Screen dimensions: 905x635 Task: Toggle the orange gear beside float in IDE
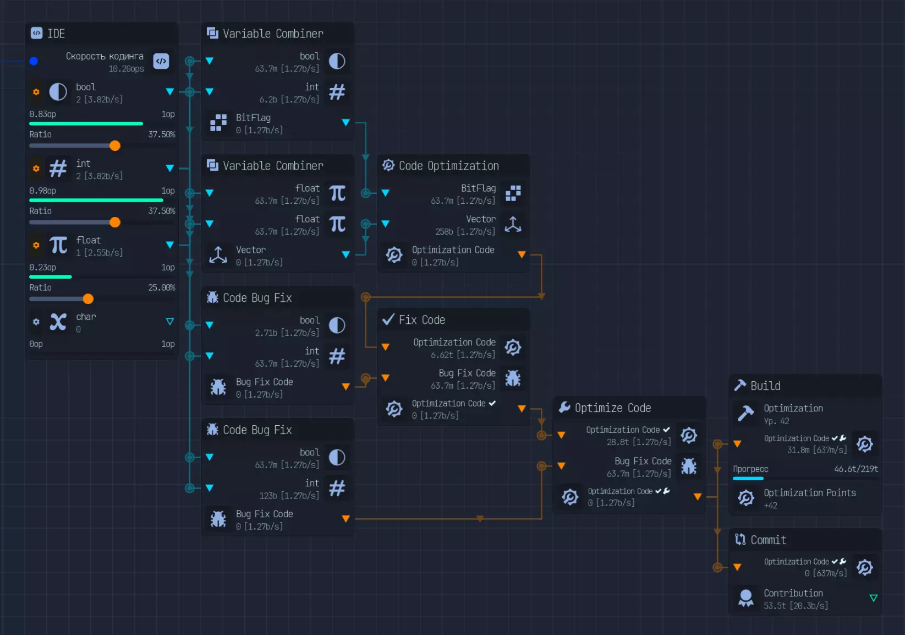36,245
